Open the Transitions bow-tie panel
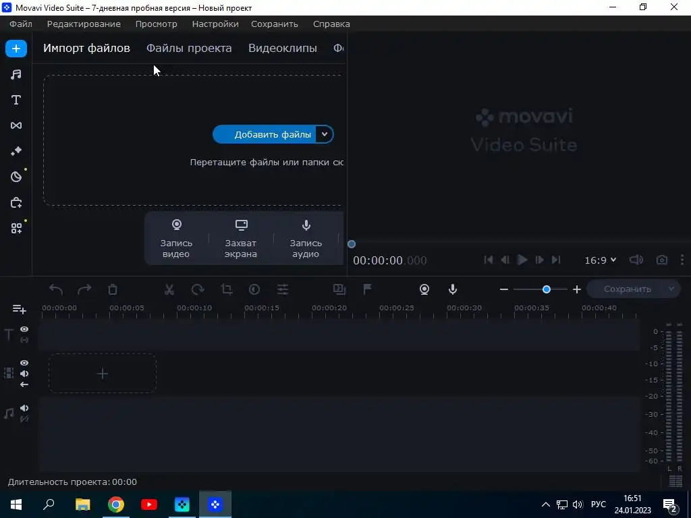691x518 pixels. pyautogui.click(x=16, y=125)
